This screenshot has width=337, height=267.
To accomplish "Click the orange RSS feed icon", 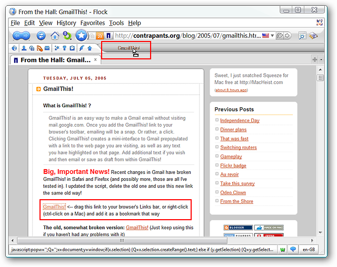I will (x=99, y=36).
